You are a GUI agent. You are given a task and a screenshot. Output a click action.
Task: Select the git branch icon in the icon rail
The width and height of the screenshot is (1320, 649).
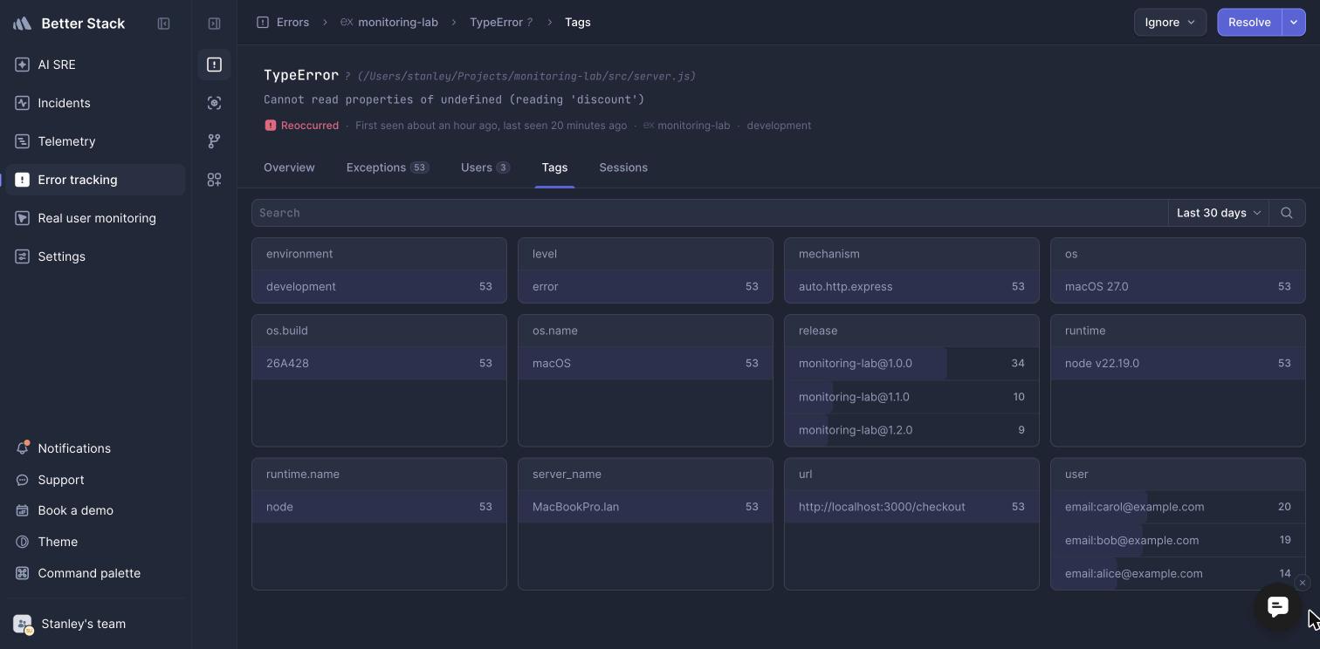(214, 141)
